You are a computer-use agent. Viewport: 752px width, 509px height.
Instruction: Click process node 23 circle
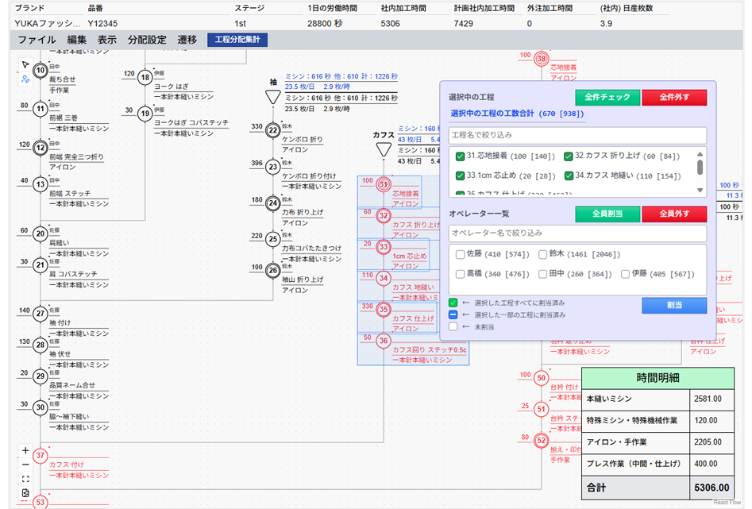(x=273, y=167)
